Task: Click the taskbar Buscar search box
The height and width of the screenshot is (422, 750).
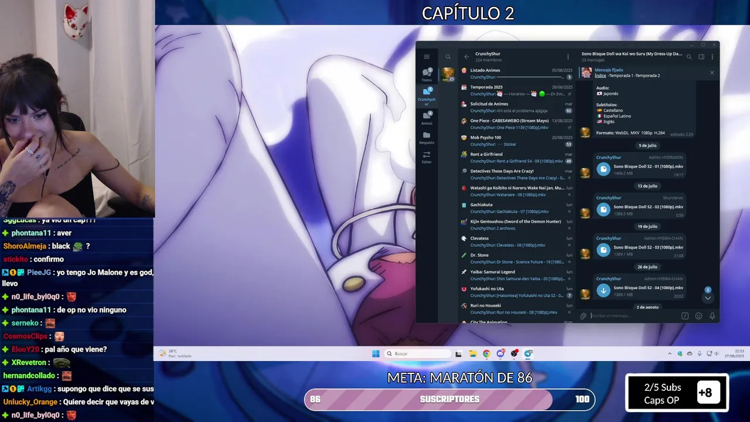Action: click(x=418, y=353)
